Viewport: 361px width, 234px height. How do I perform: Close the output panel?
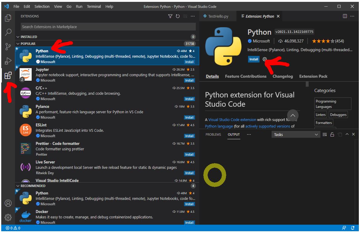click(x=353, y=135)
